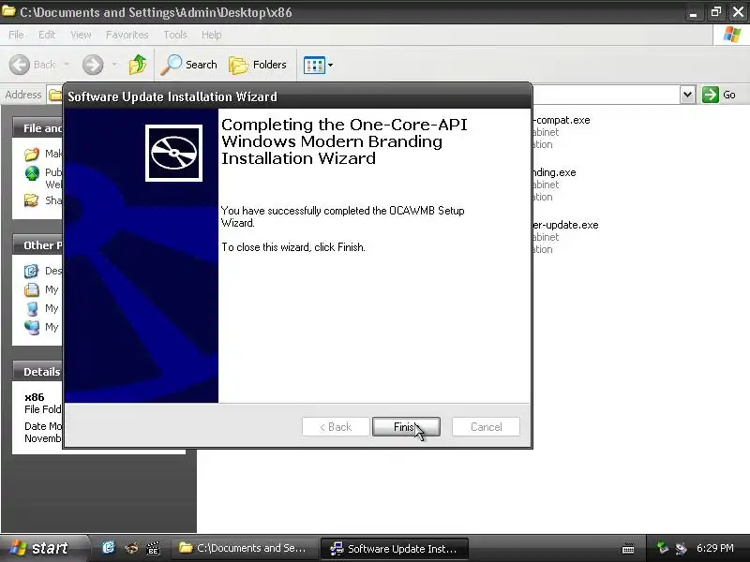Open the Views dropdown in toolbar

tap(318, 65)
